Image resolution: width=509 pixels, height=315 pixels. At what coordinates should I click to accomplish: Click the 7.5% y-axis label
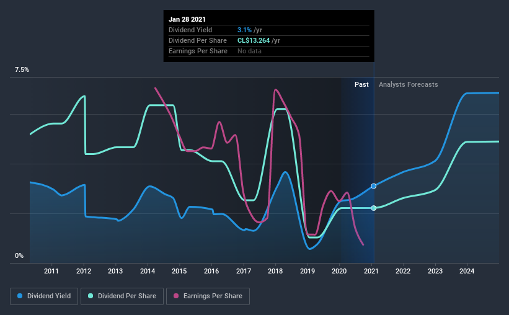click(22, 70)
